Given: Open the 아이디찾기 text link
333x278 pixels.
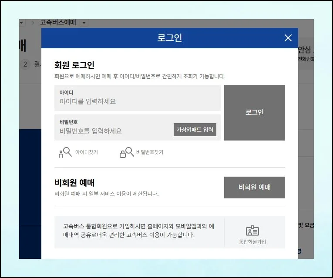Looking at the screenshot, I should point(86,152).
